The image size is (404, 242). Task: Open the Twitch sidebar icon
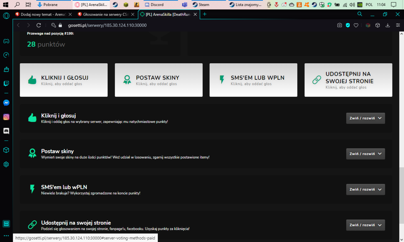click(x=6, y=84)
